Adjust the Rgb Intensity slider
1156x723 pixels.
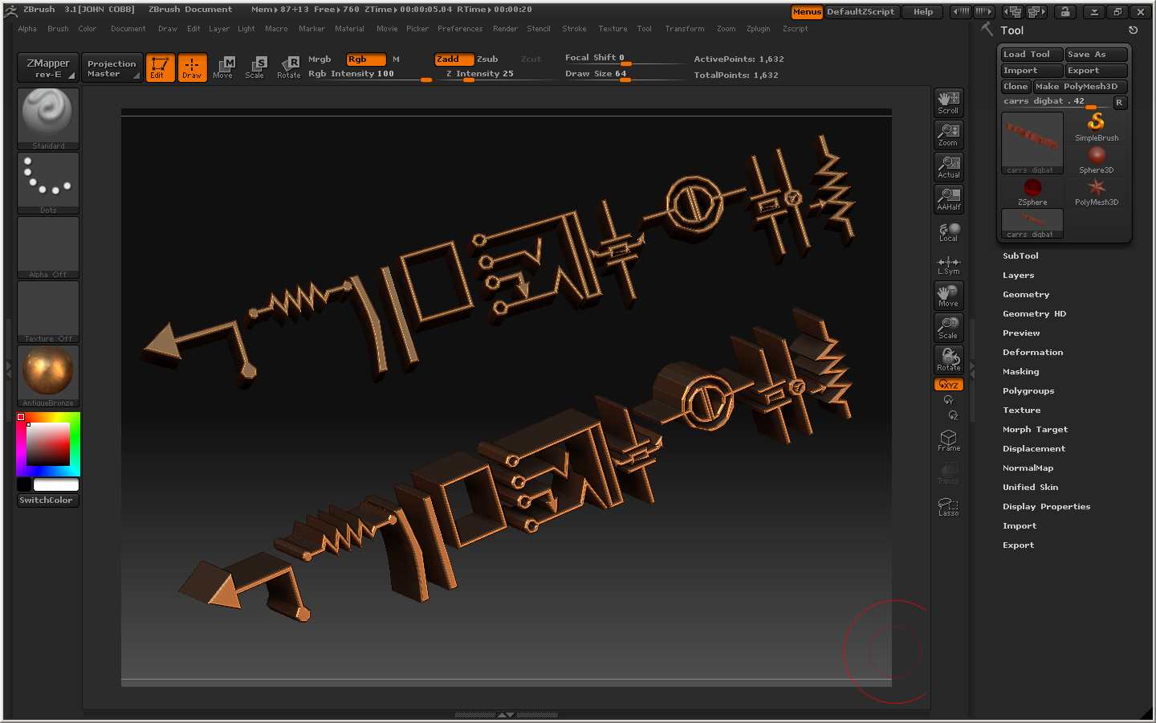(x=370, y=74)
